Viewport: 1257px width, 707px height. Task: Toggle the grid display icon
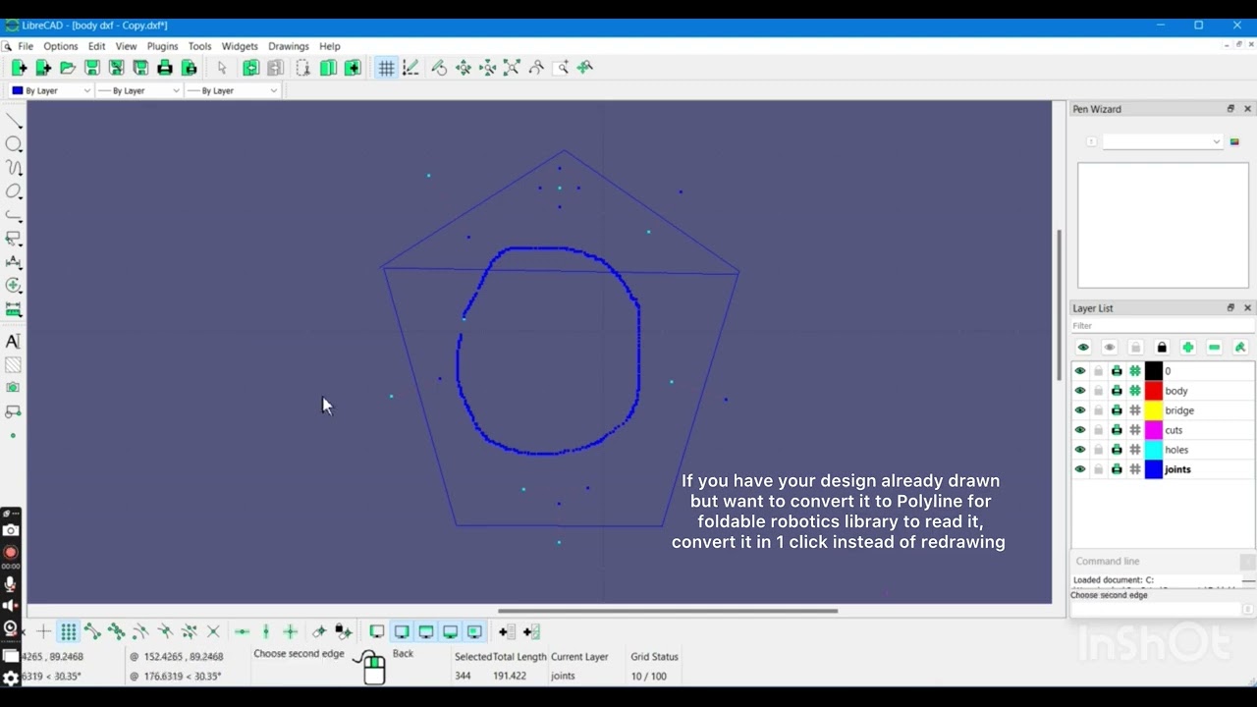[x=386, y=68]
